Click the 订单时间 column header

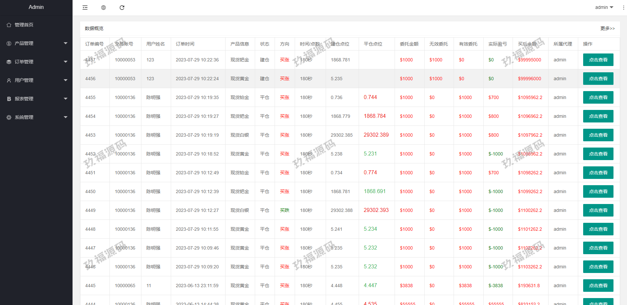click(185, 44)
